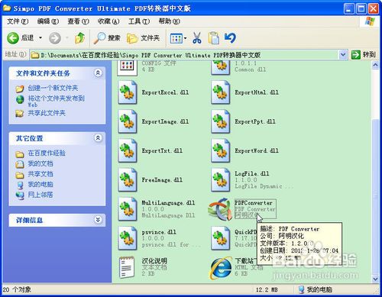Select the PDFConverter application icon

220,209
